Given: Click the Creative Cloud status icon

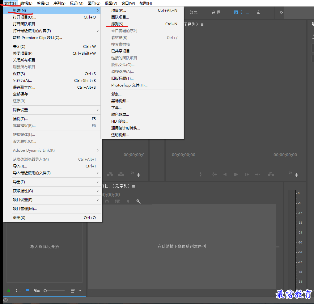Looking at the screenshot, I should tap(5, 300).
